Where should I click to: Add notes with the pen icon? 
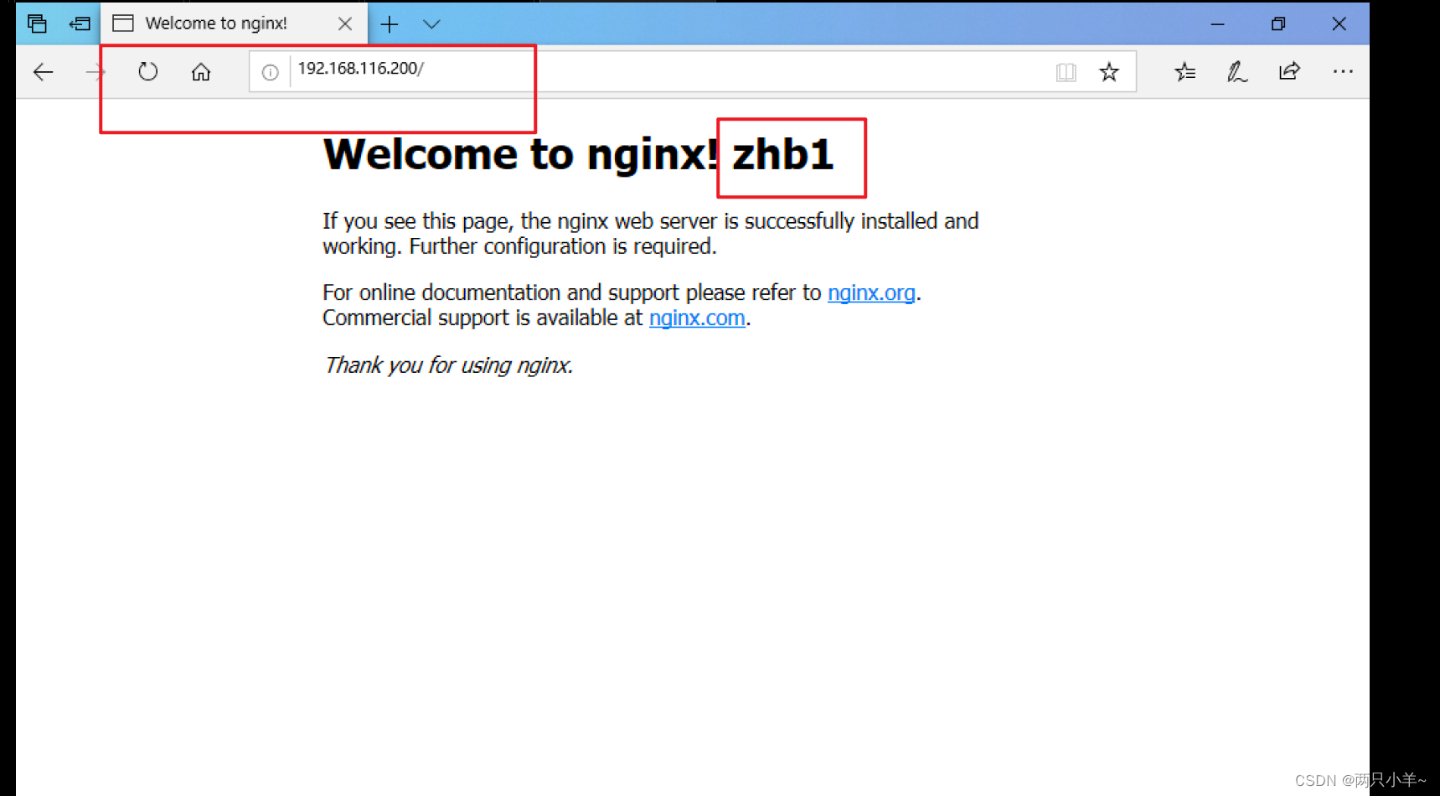tap(1236, 72)
